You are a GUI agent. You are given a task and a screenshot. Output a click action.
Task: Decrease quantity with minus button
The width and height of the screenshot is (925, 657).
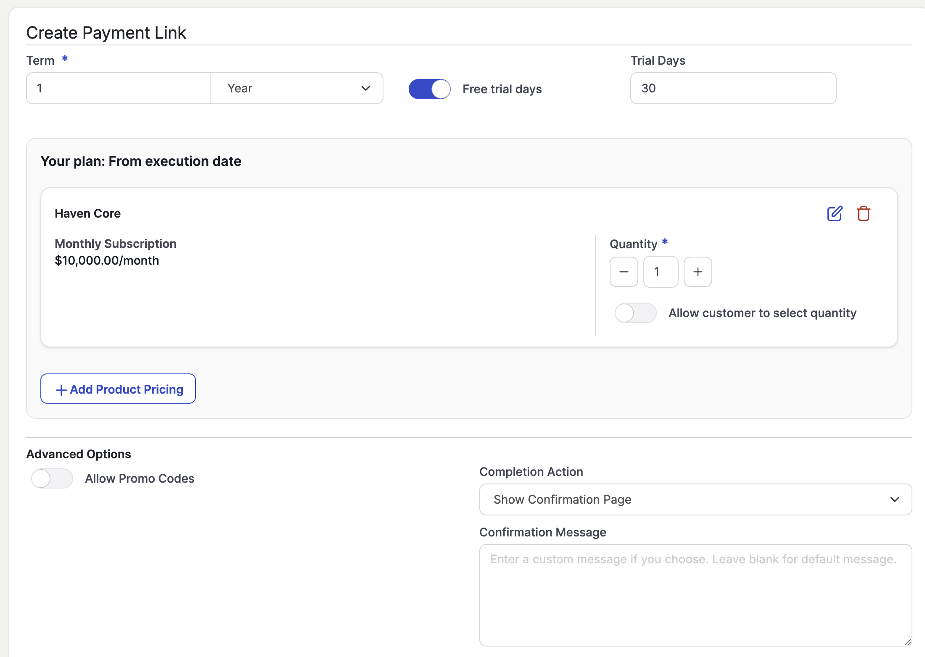(624, 272)
